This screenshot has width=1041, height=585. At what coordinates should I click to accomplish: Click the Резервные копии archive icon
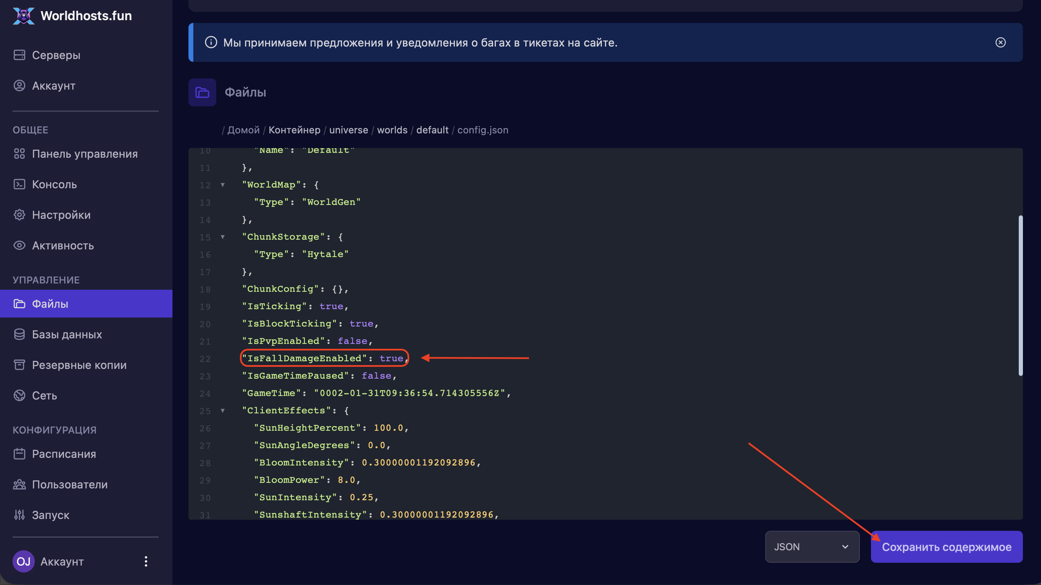(x=19, y=365)
